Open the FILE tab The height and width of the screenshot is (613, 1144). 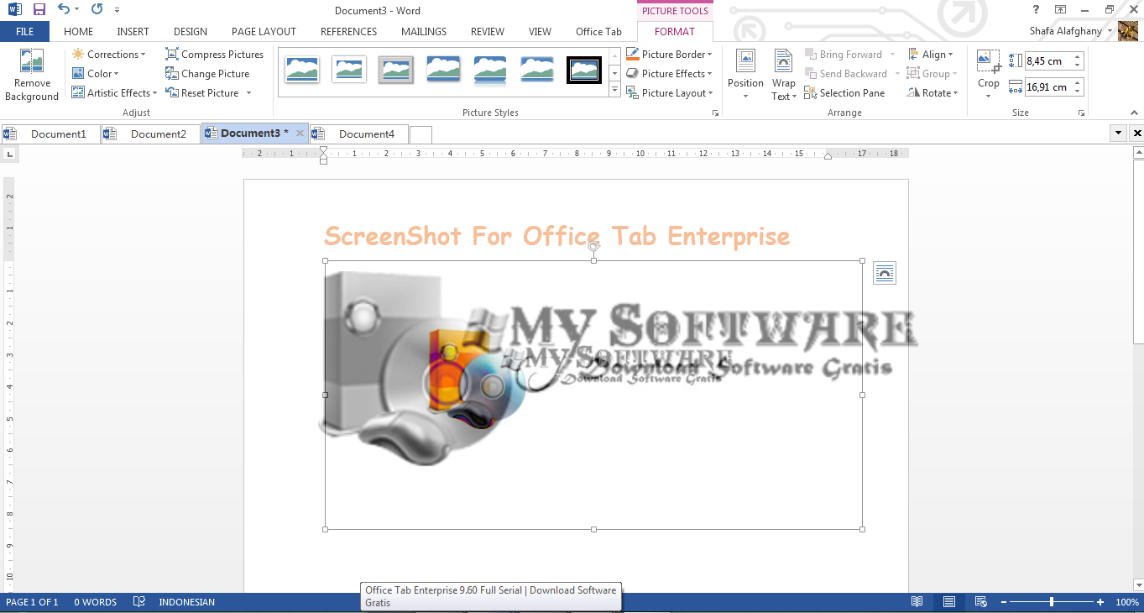tap(24, 32)
